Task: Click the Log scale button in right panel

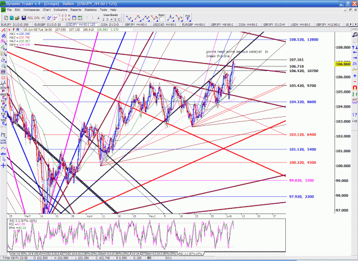Action: [x=355, y=121]
